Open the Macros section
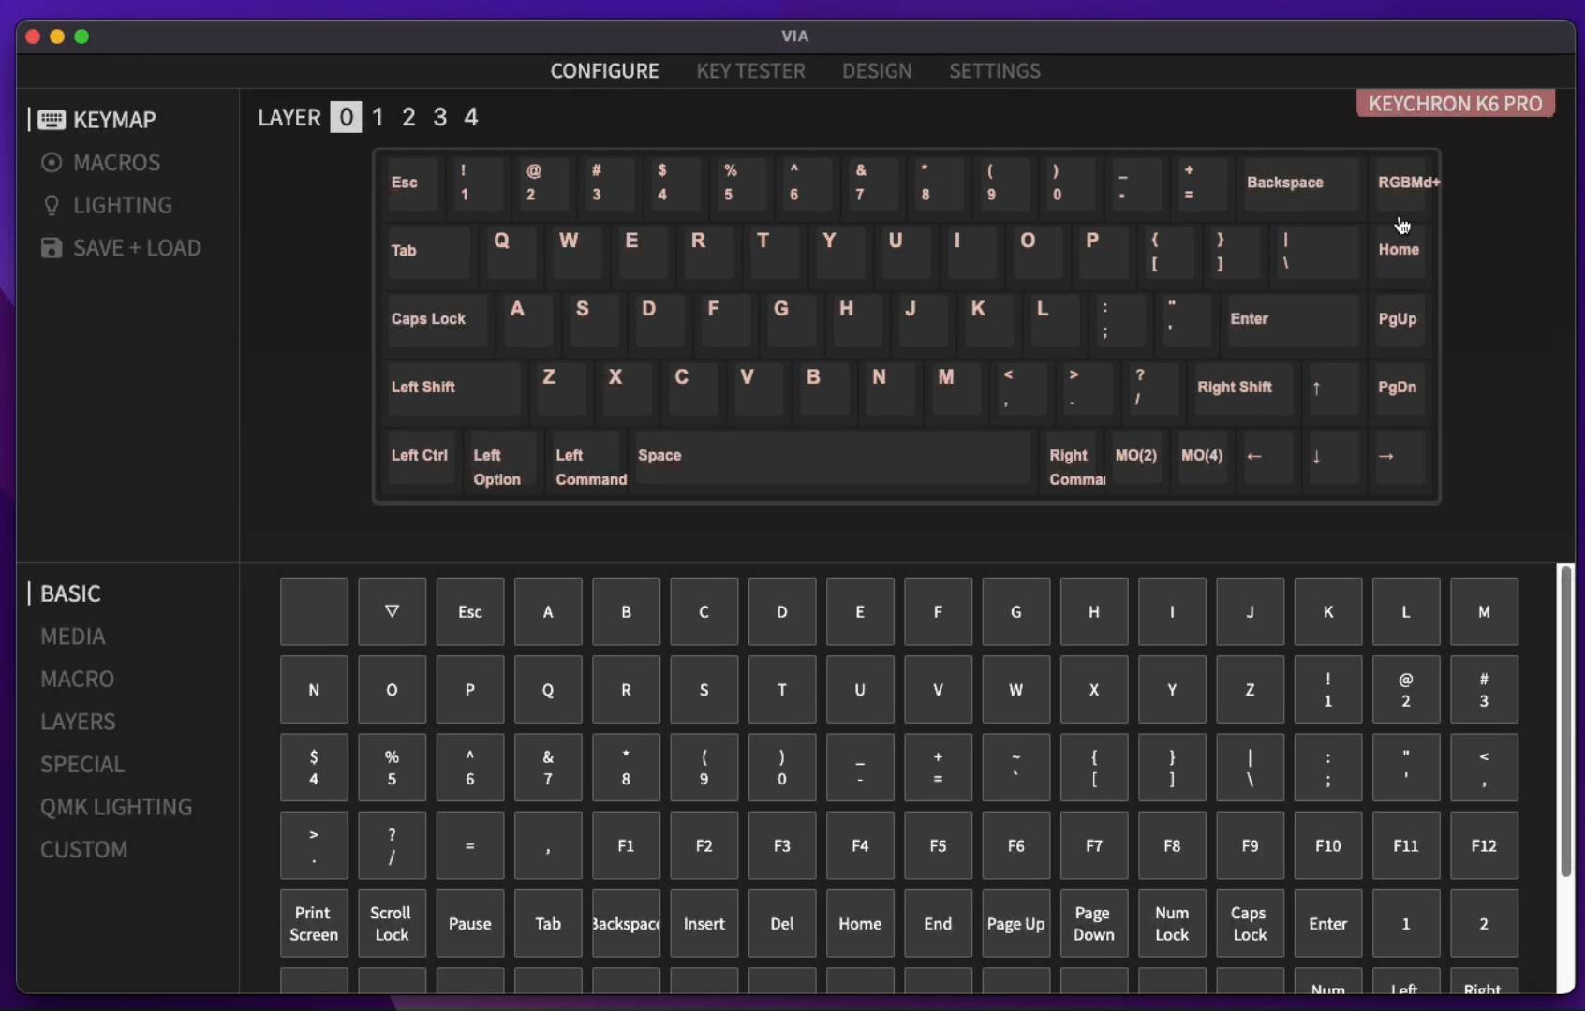Image resolution: width=1585 pixels, height=1011 pixels. [101, 163]
